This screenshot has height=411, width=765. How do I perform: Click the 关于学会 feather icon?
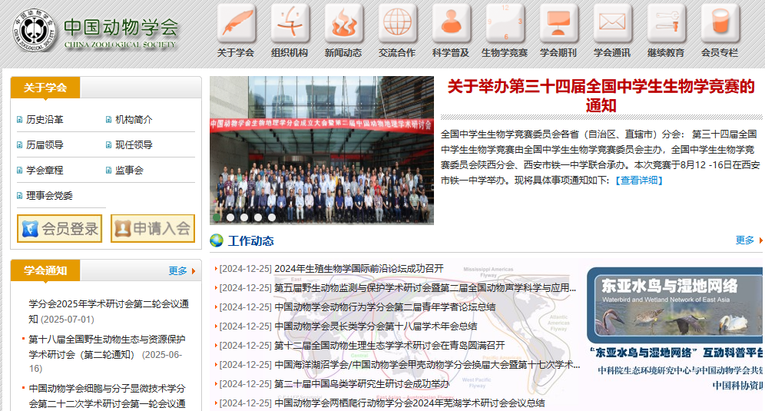tap(236, 24)
